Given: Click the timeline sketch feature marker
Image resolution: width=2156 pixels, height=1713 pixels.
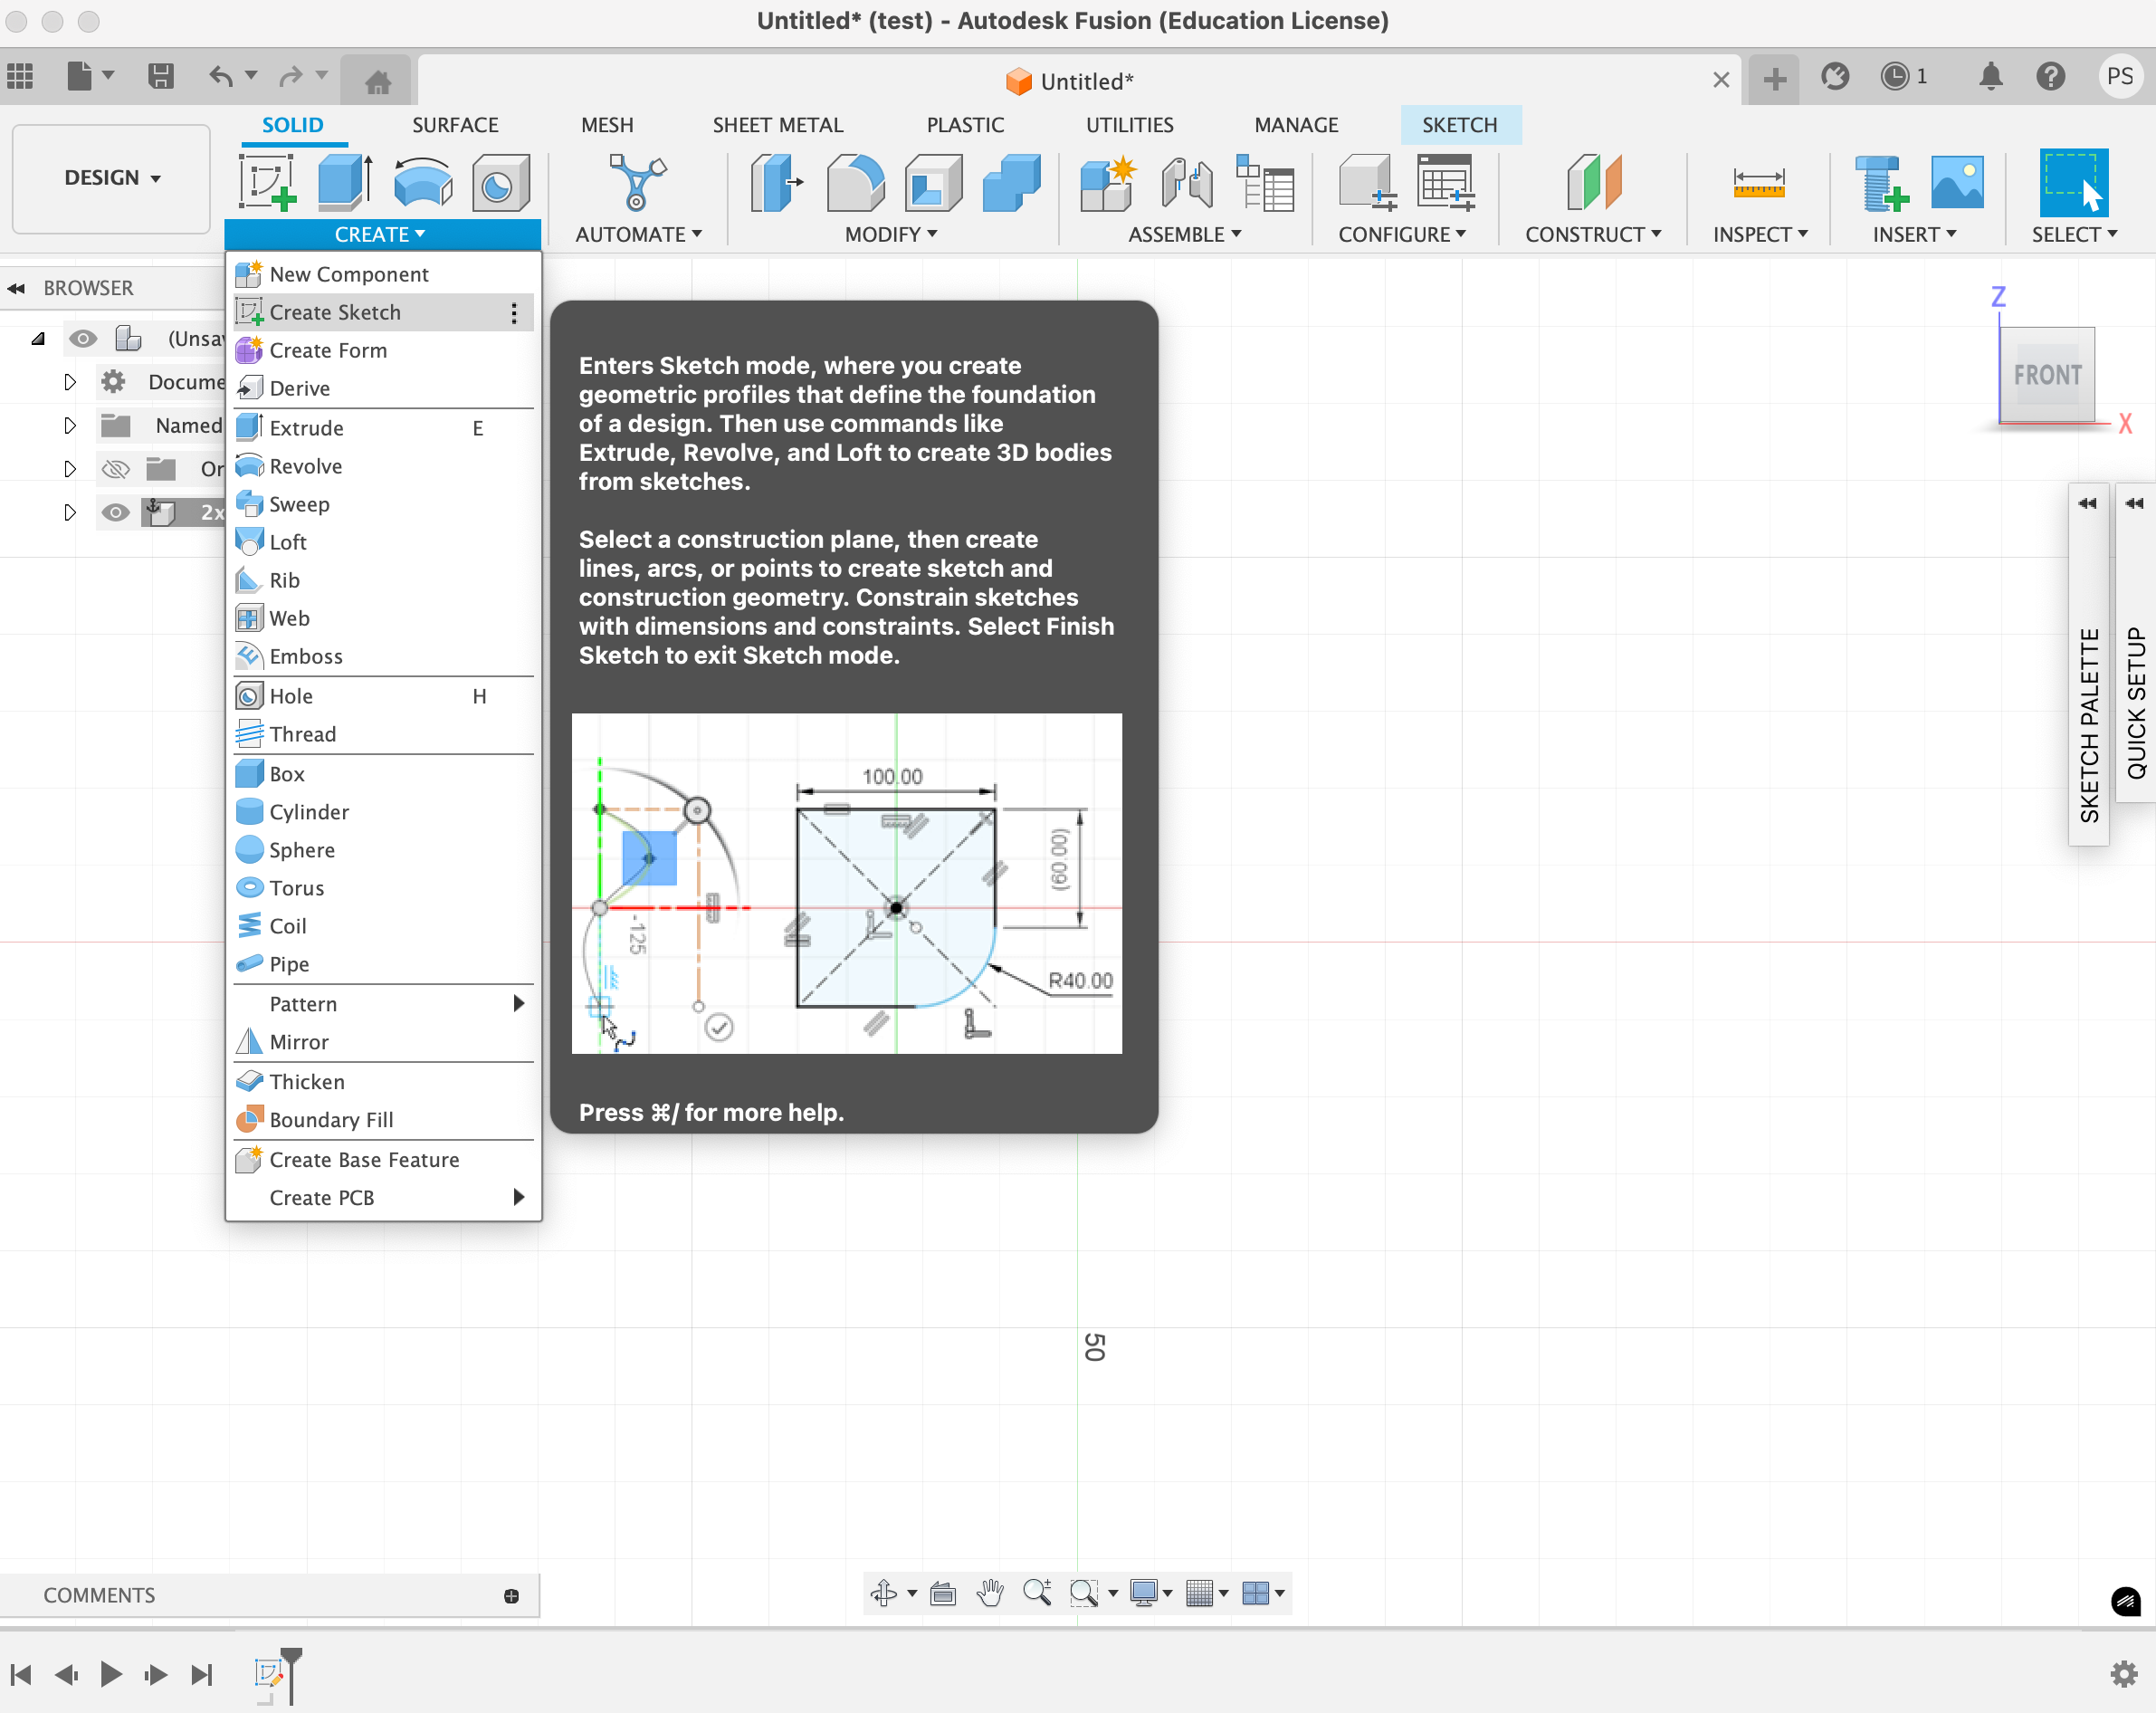Looking at the screenshot, I should 268,1673.
